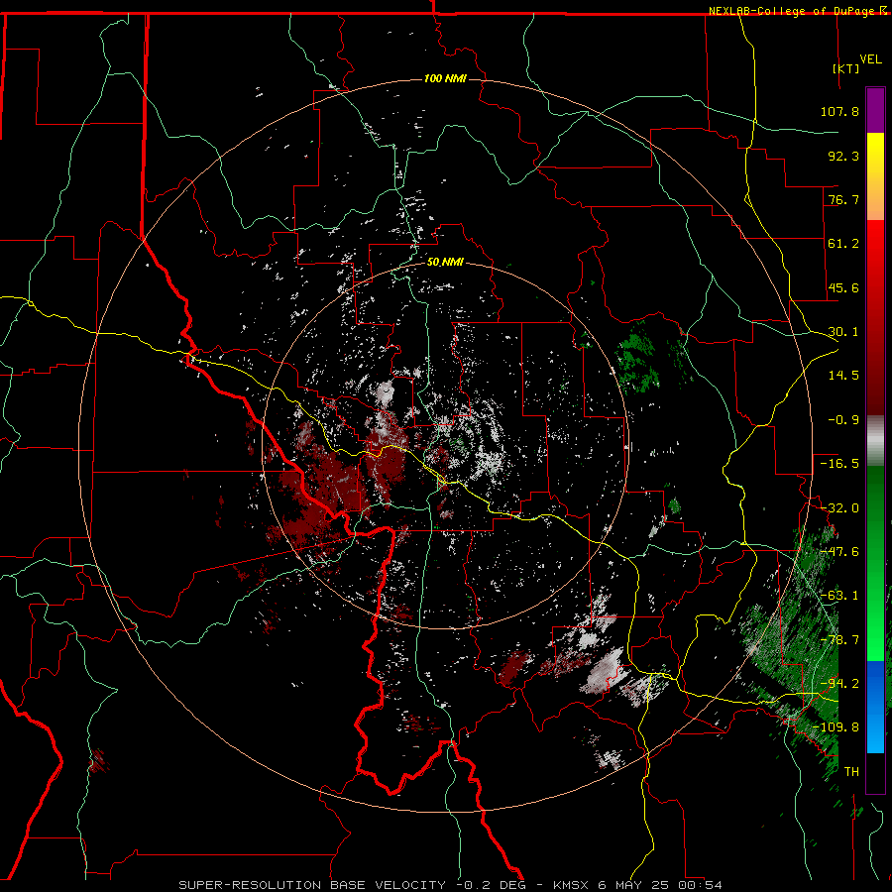Viewport: 892px width, 892px height.
Task: Click the -47.6 velocity scale value
Action: [x=839, y=552]
